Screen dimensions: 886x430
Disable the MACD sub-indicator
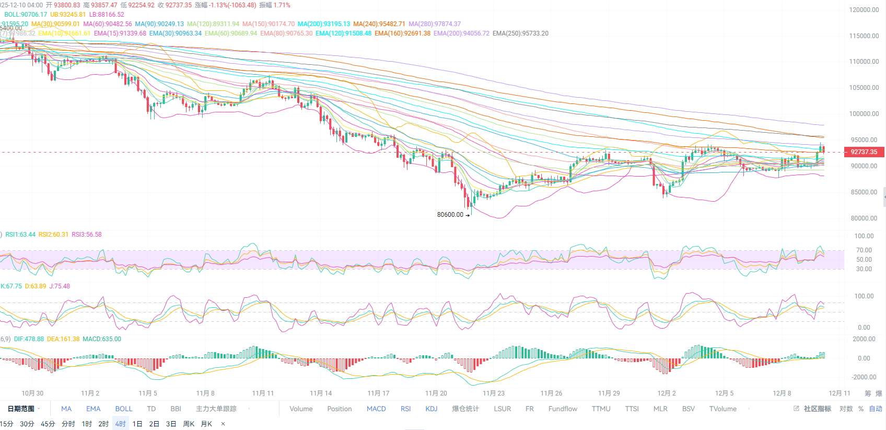(376, 409)
